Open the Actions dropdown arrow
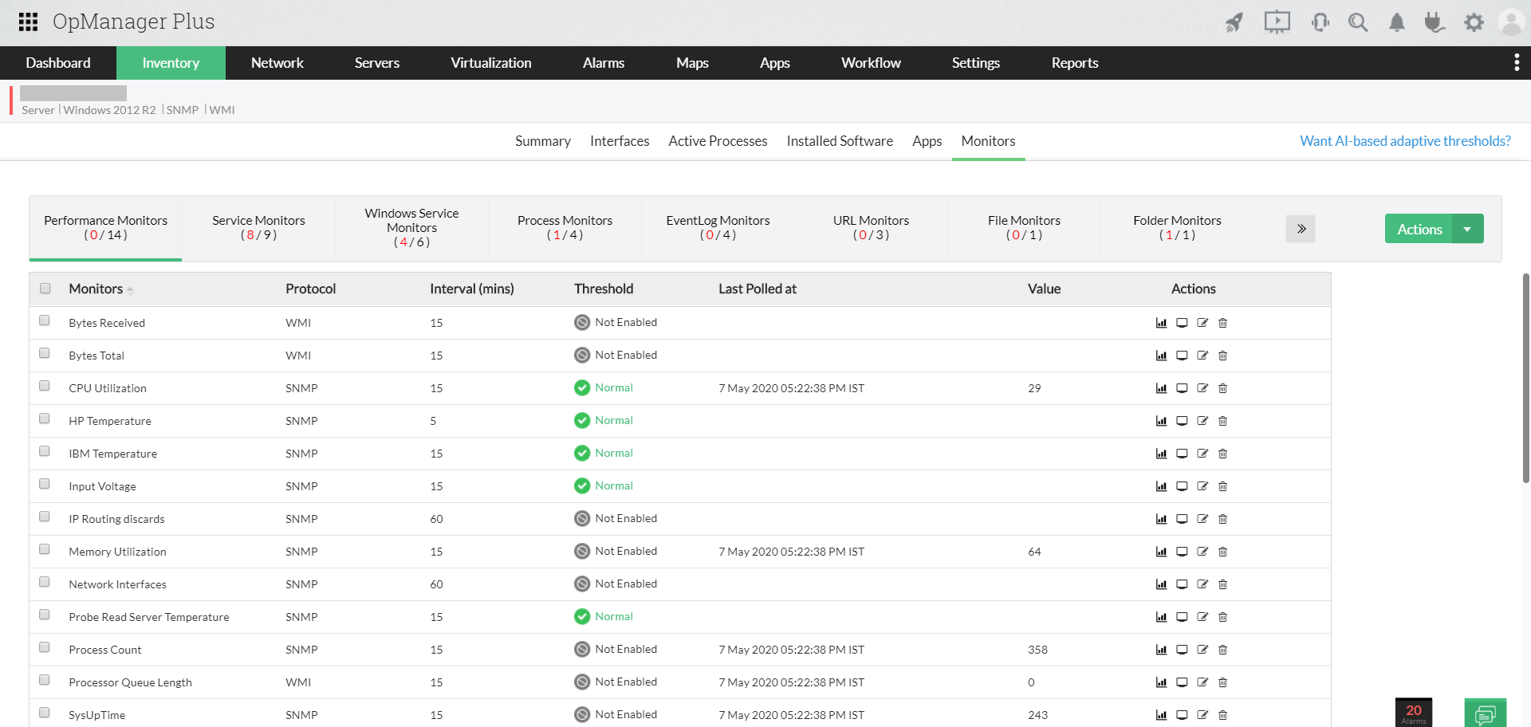1531x727 pixels. [1469, 229]
